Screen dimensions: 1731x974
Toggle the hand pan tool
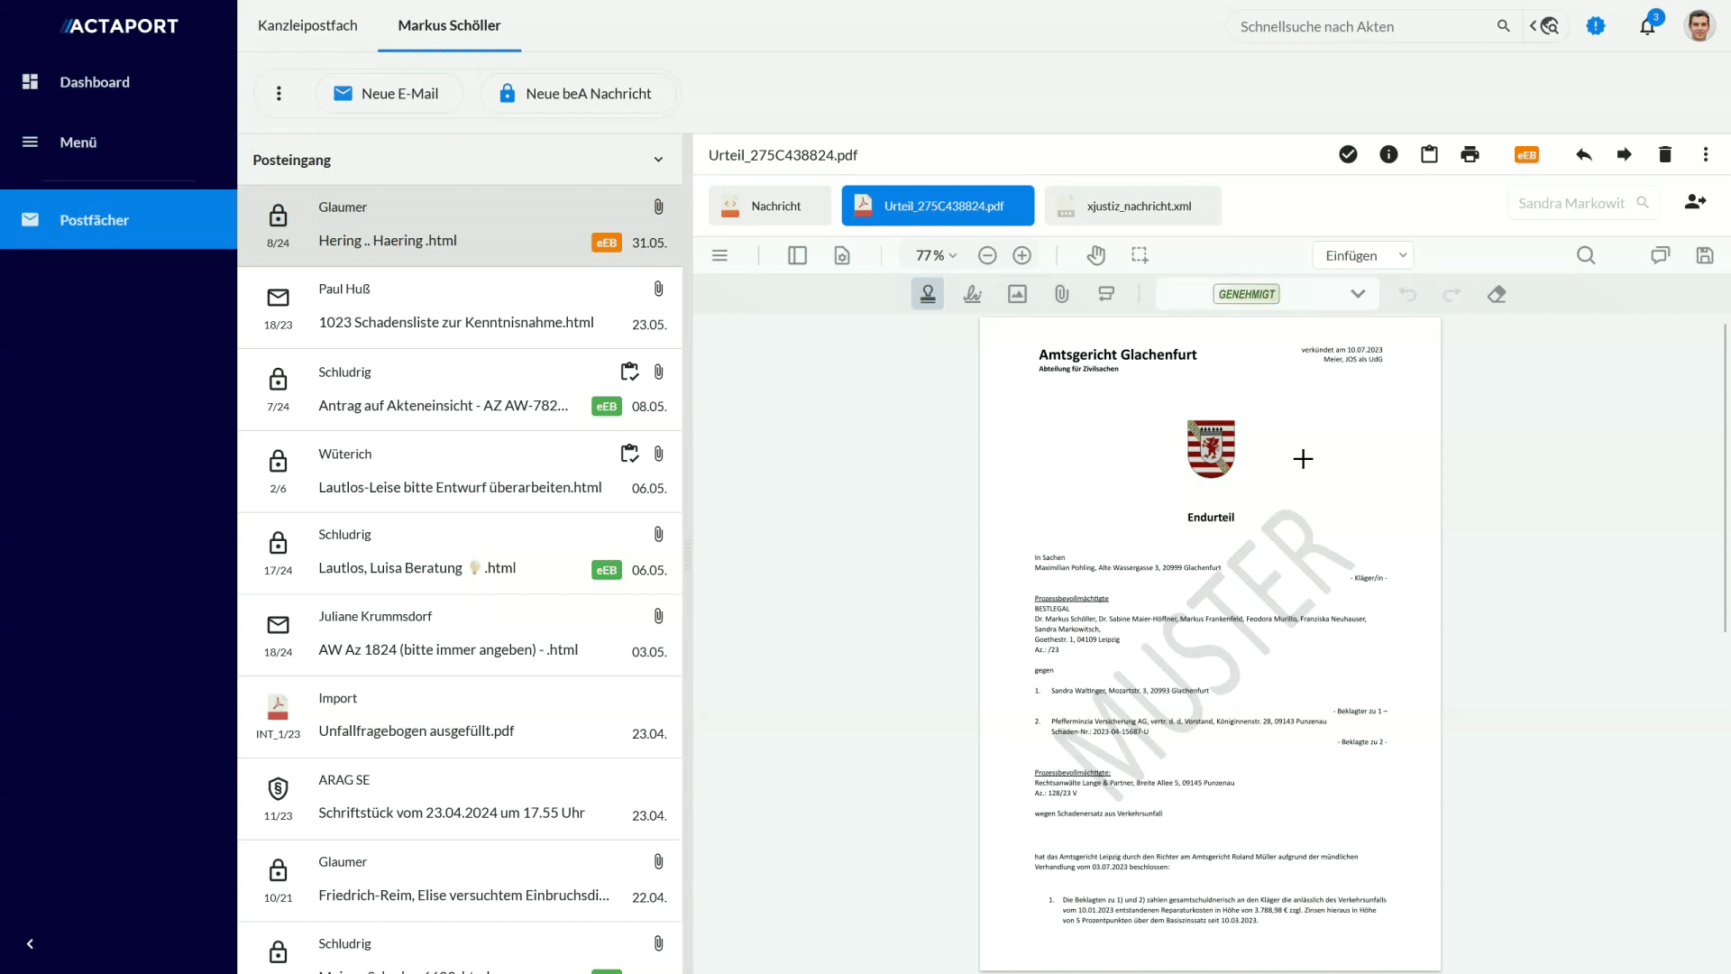click(x=1095, y=256)
